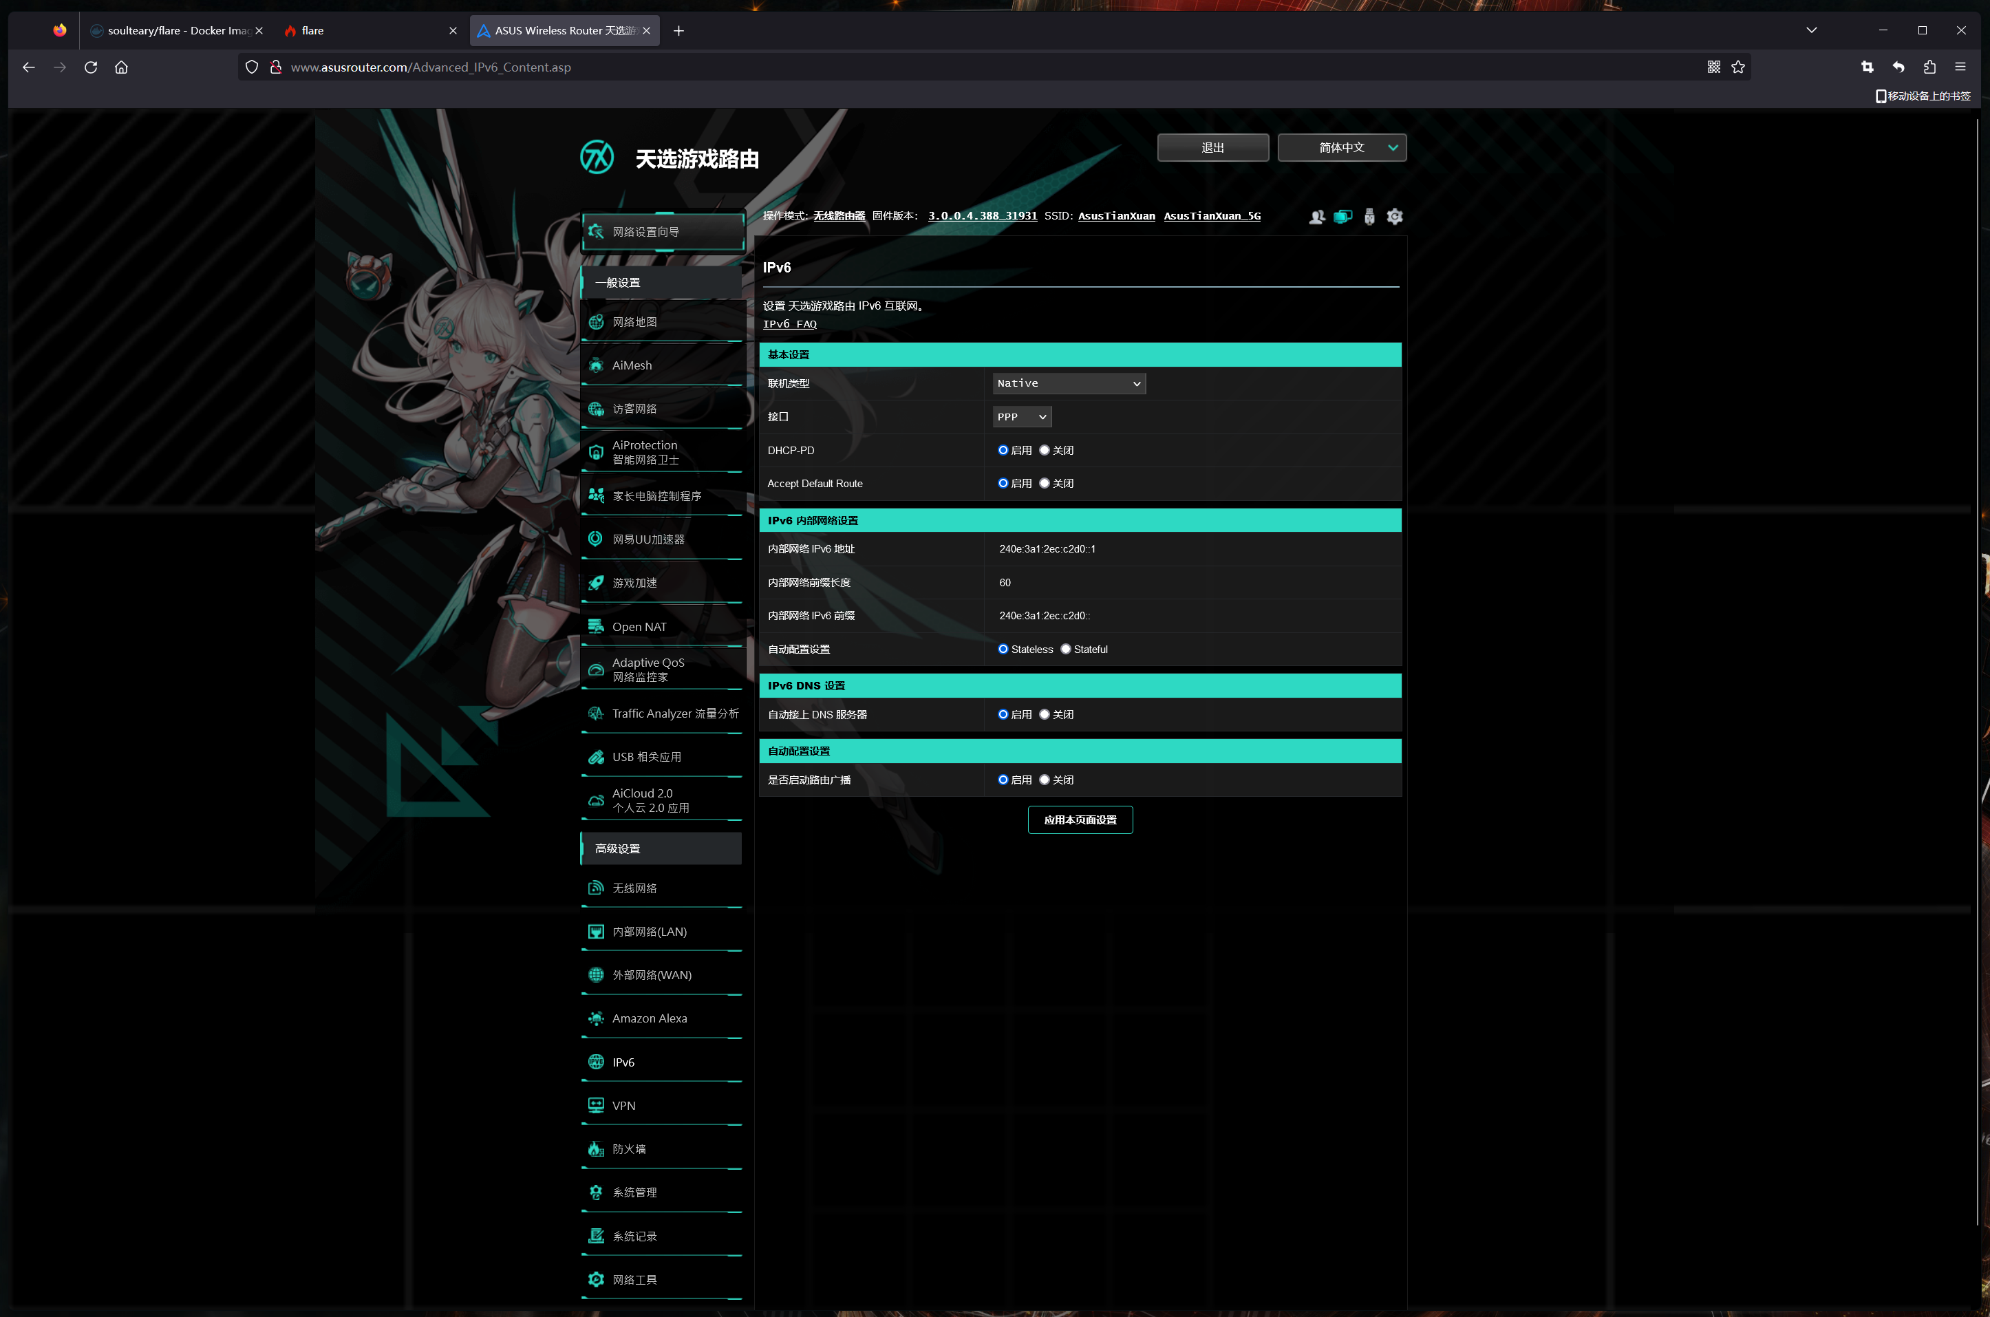
Task: Bookmark page with the star icon
Action: pyautogui.click(x=1738, y=67)
